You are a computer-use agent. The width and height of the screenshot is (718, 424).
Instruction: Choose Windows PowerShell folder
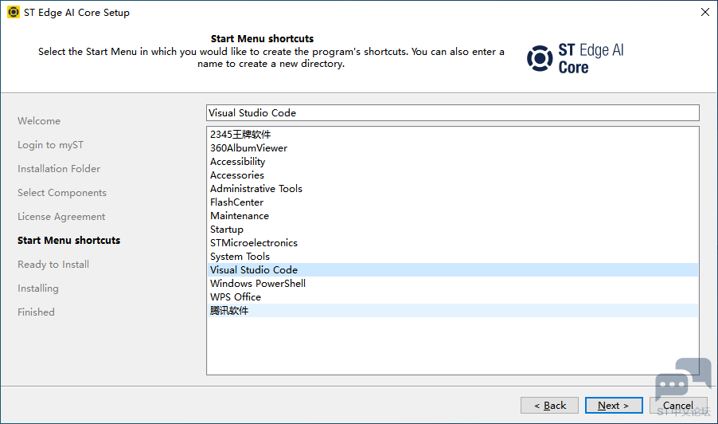[452, 283]
